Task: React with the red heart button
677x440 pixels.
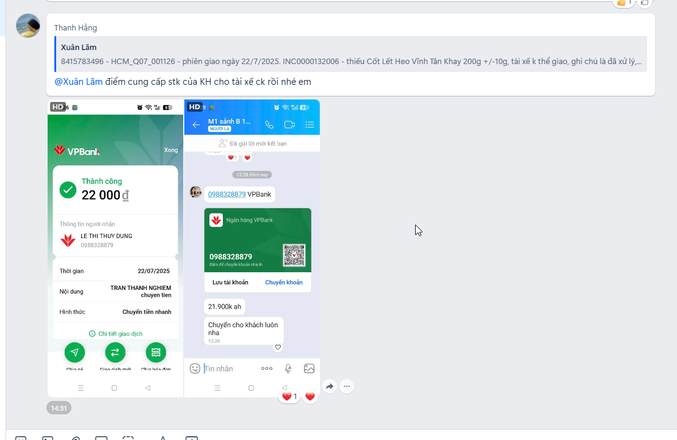Action: tap(310, 397)
